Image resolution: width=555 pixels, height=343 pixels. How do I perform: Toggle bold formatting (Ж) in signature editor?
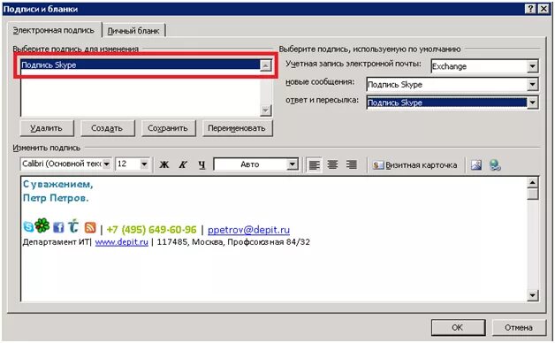(163, 164)
